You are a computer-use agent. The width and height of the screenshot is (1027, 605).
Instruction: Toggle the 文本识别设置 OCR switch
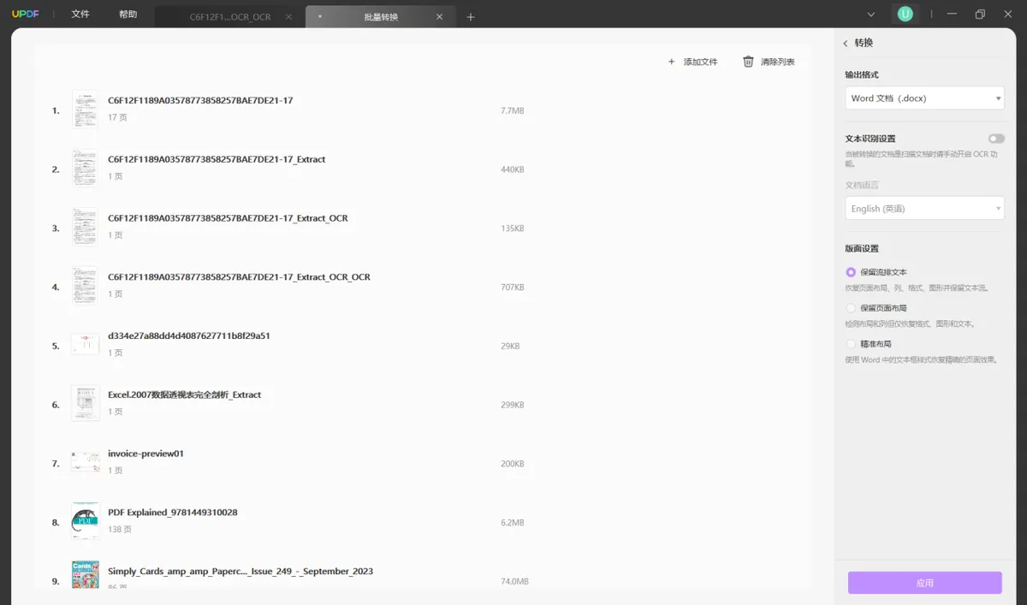pyautogui.click(x=996, y=139)
